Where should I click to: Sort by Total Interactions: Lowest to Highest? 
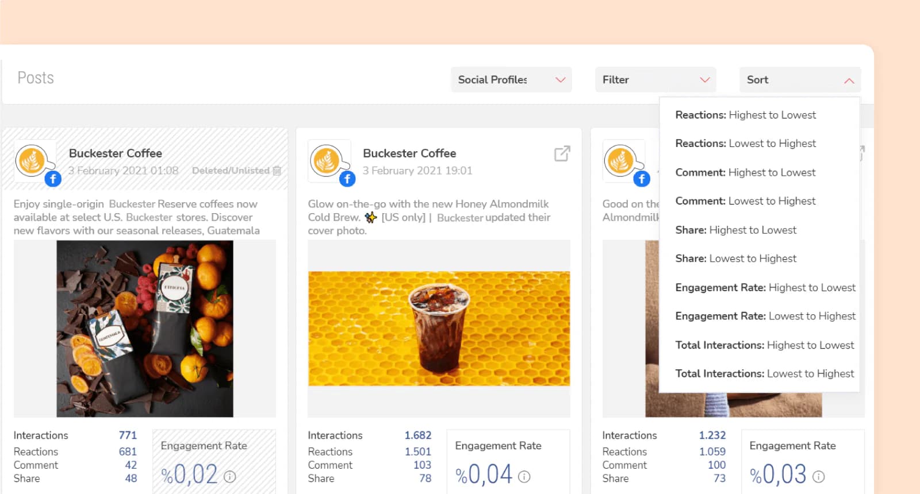click(765, 374)
